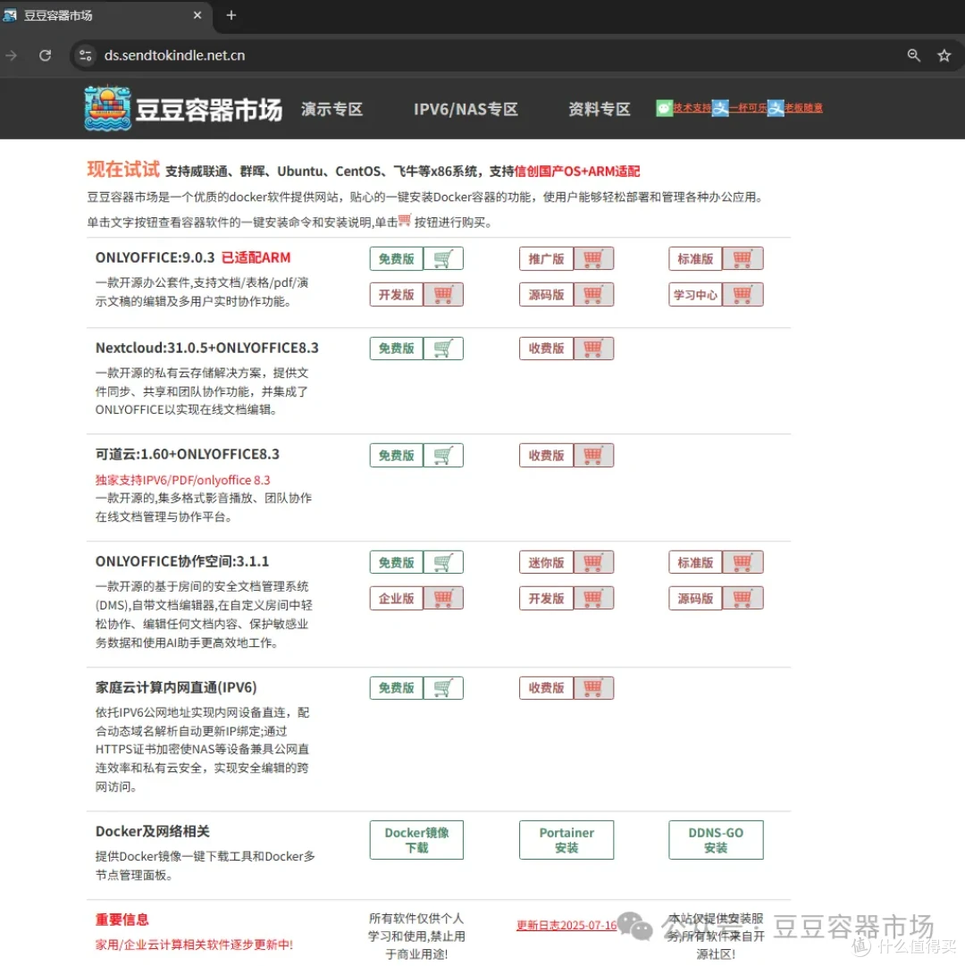Click the zoom magnifier icon in address bar
Viewport: 965px width, 966px height.
914,55
